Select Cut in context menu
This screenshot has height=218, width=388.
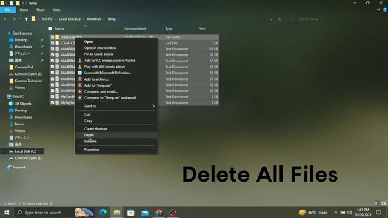click(x=87, y=114)
